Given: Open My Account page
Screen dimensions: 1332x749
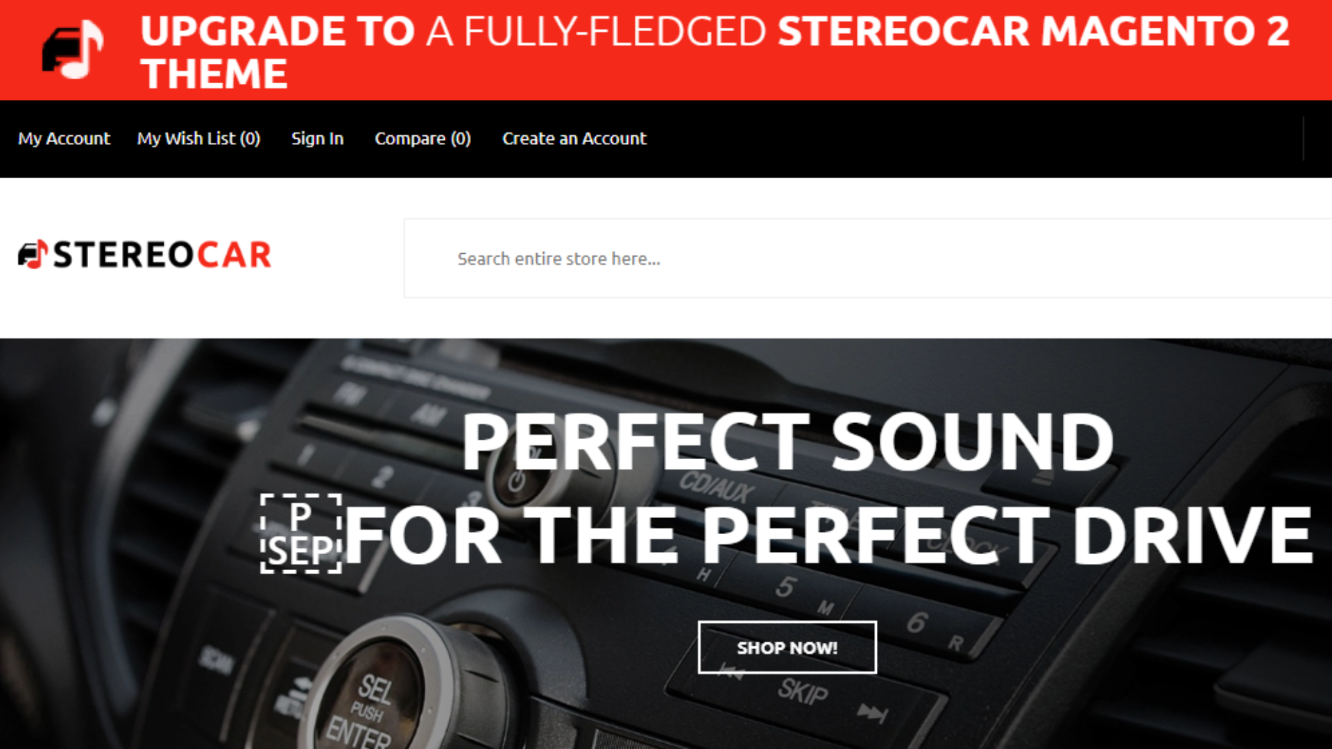Looking at the screenshot, I should [x=64, y=139].
